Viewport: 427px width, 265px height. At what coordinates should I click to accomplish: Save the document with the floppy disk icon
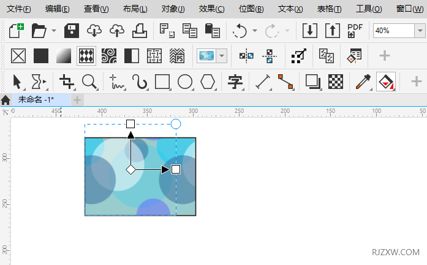(x=72, y=31)
